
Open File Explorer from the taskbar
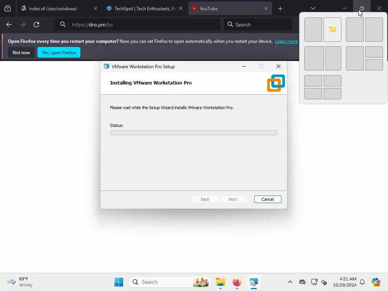(220, 282)
